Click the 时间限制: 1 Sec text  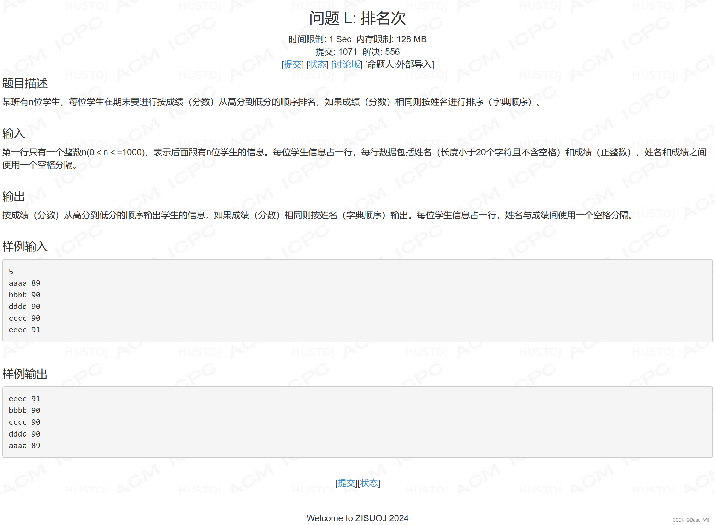coord(320,39)
